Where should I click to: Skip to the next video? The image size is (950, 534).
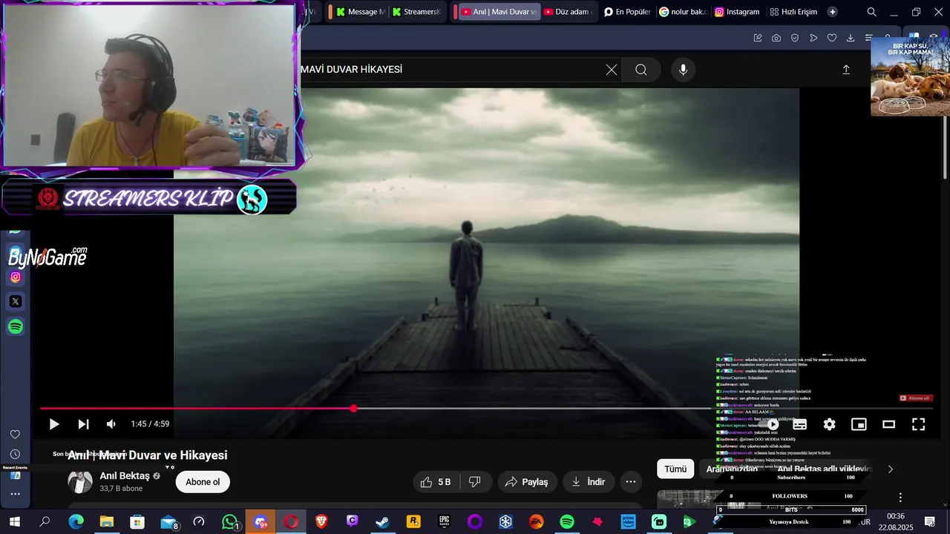pos(83,424)
